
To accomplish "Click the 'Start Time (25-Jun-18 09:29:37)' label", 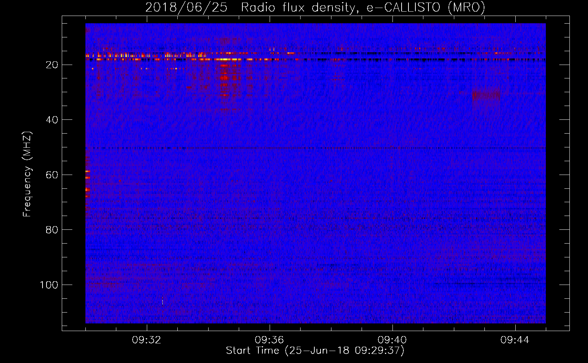I will (315, 351).
